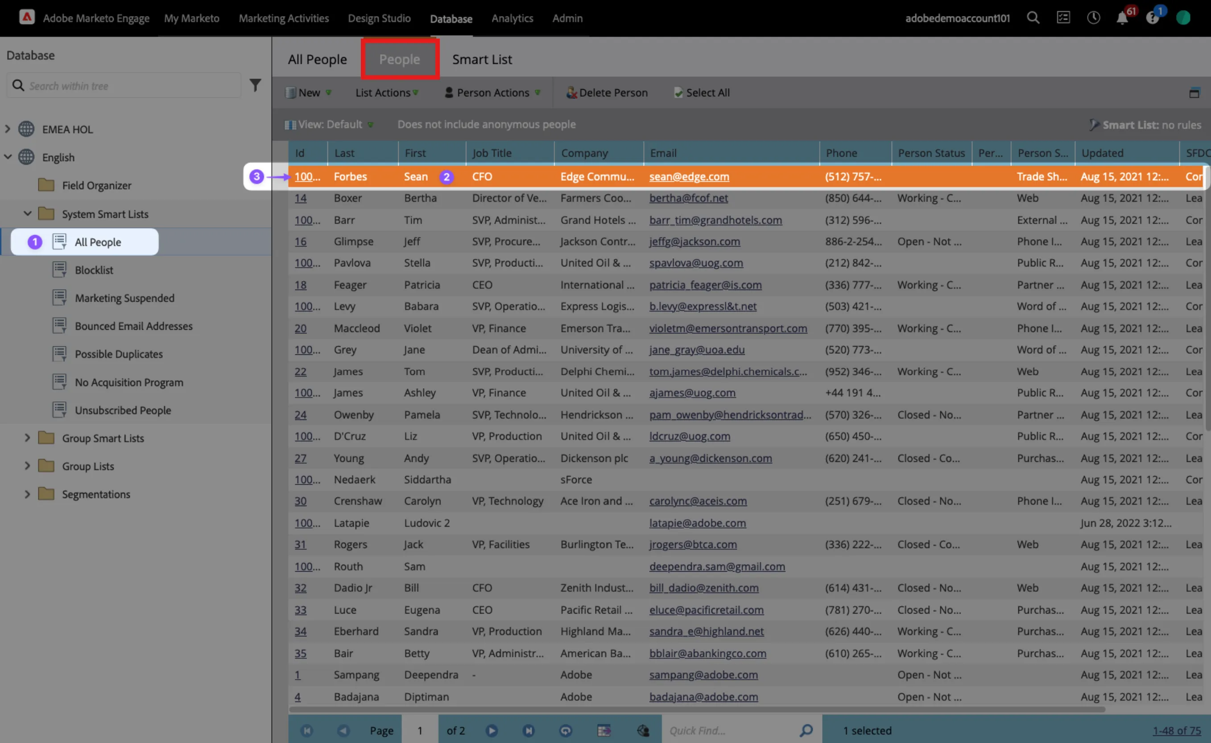1211x743 pixels.
Task: Click the window restore icon beside Select All
Action: coord(1194,93)
